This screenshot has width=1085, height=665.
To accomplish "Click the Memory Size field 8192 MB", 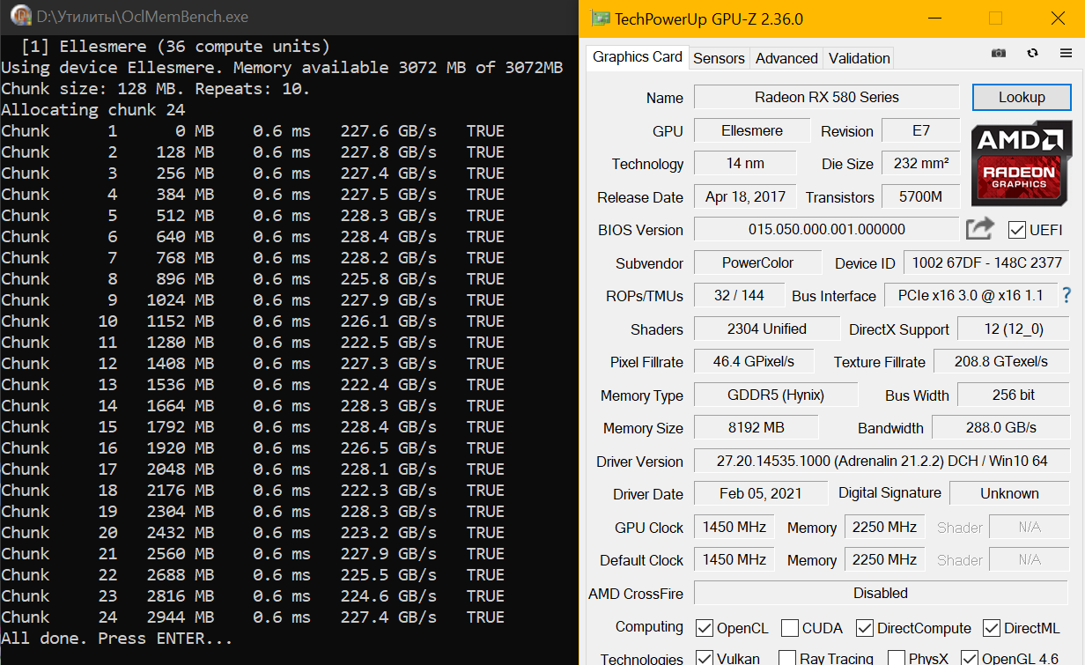I will 756,427.
